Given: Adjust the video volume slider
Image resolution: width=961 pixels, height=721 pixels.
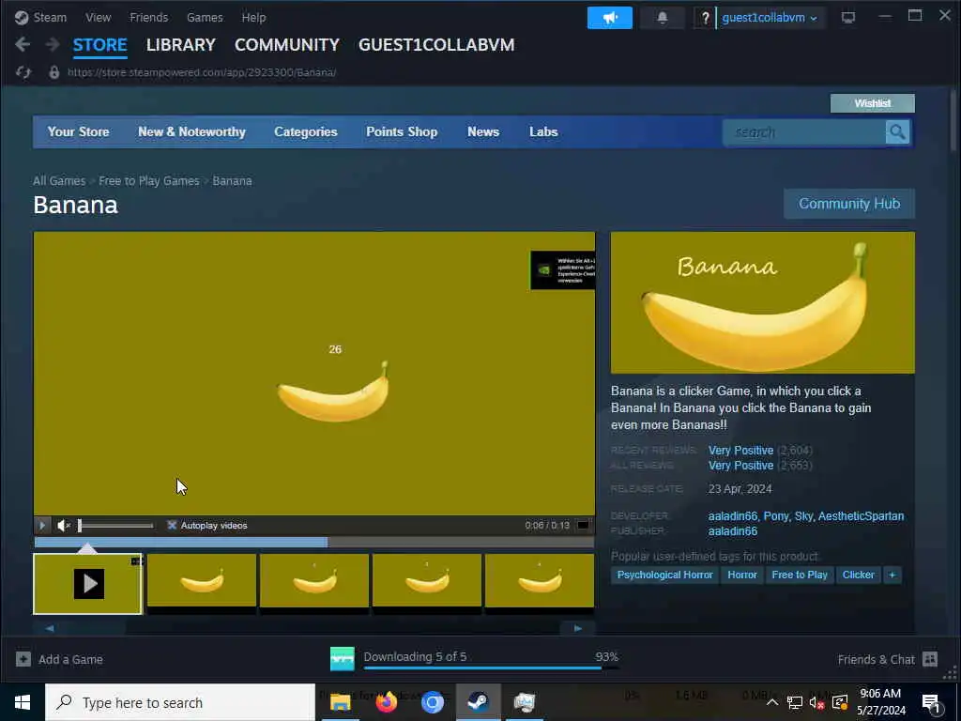Looking at the screenshot, I should [x=115, y=526].
